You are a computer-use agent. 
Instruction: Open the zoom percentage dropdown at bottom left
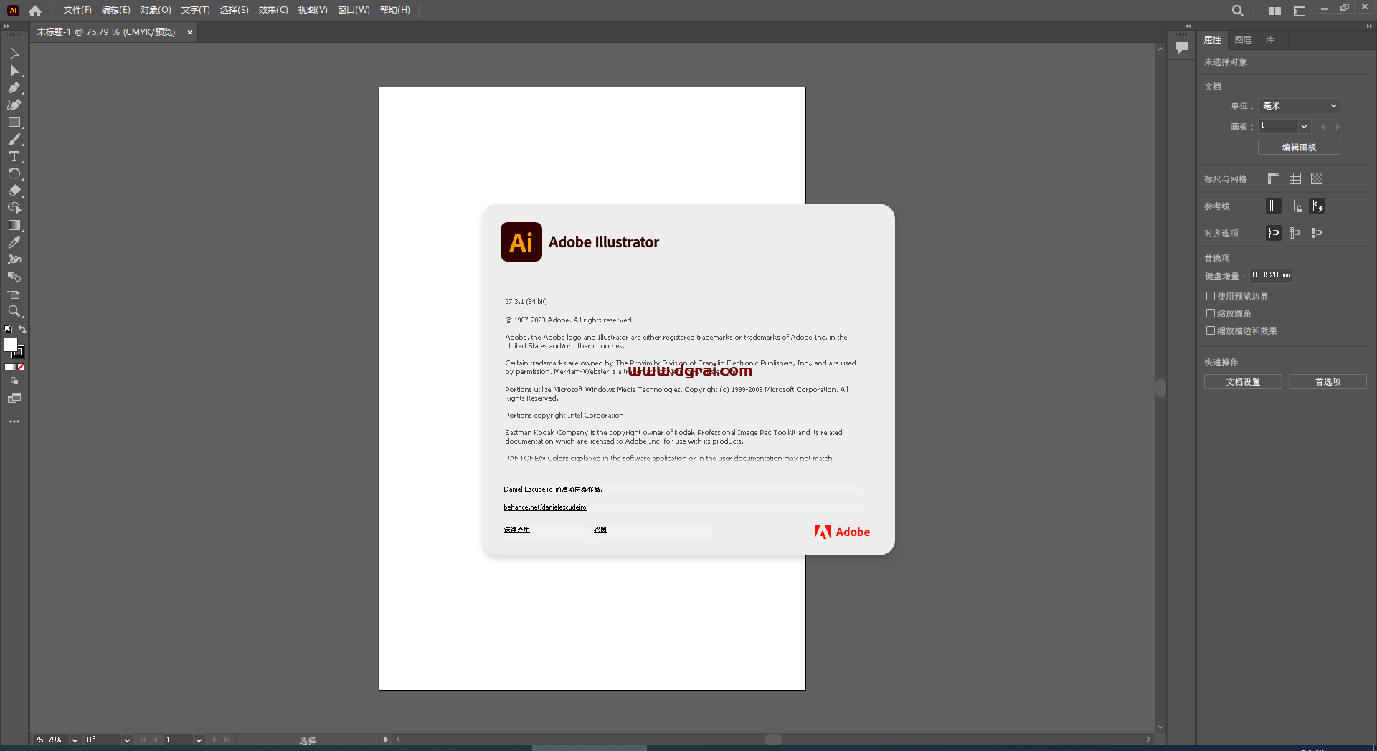(x=75, y=740)
